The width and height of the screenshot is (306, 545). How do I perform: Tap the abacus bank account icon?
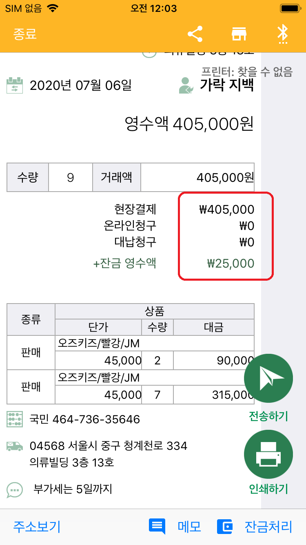[15, 419]
